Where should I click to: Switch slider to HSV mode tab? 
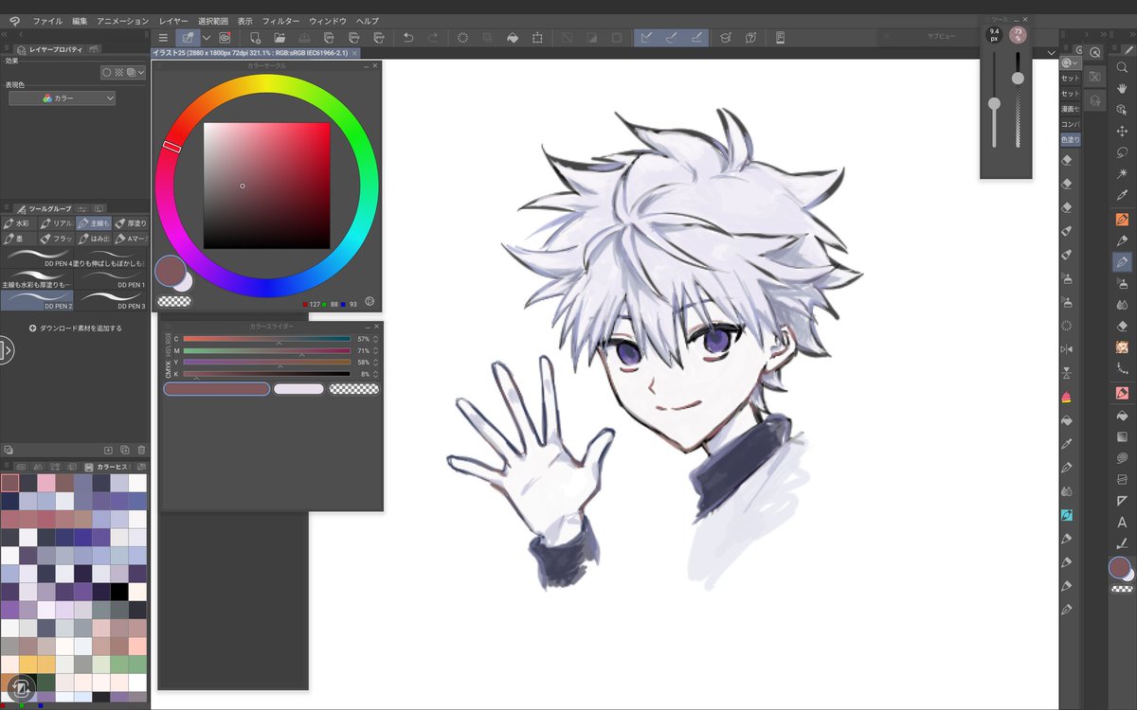pyautogui.click(x=170, y=351)
